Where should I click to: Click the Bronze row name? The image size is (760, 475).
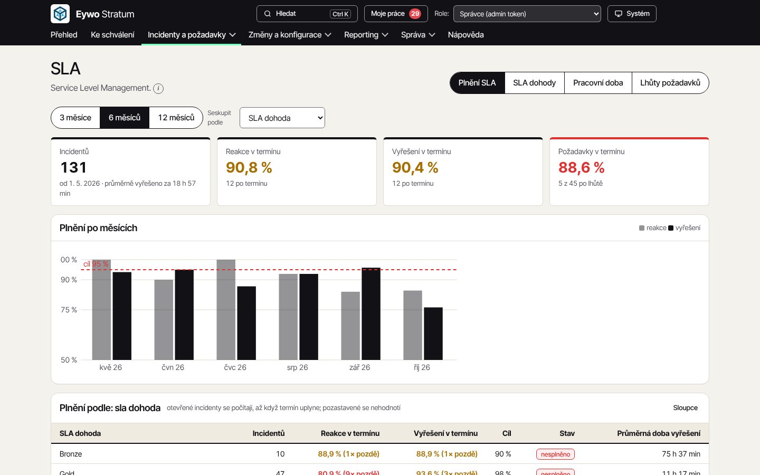[71, 454]
